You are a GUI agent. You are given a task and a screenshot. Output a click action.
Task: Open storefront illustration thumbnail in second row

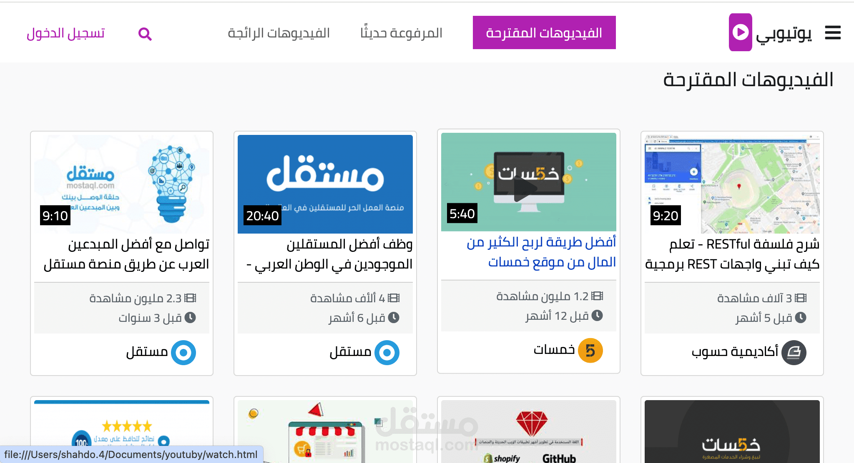(x=325, y=431)
